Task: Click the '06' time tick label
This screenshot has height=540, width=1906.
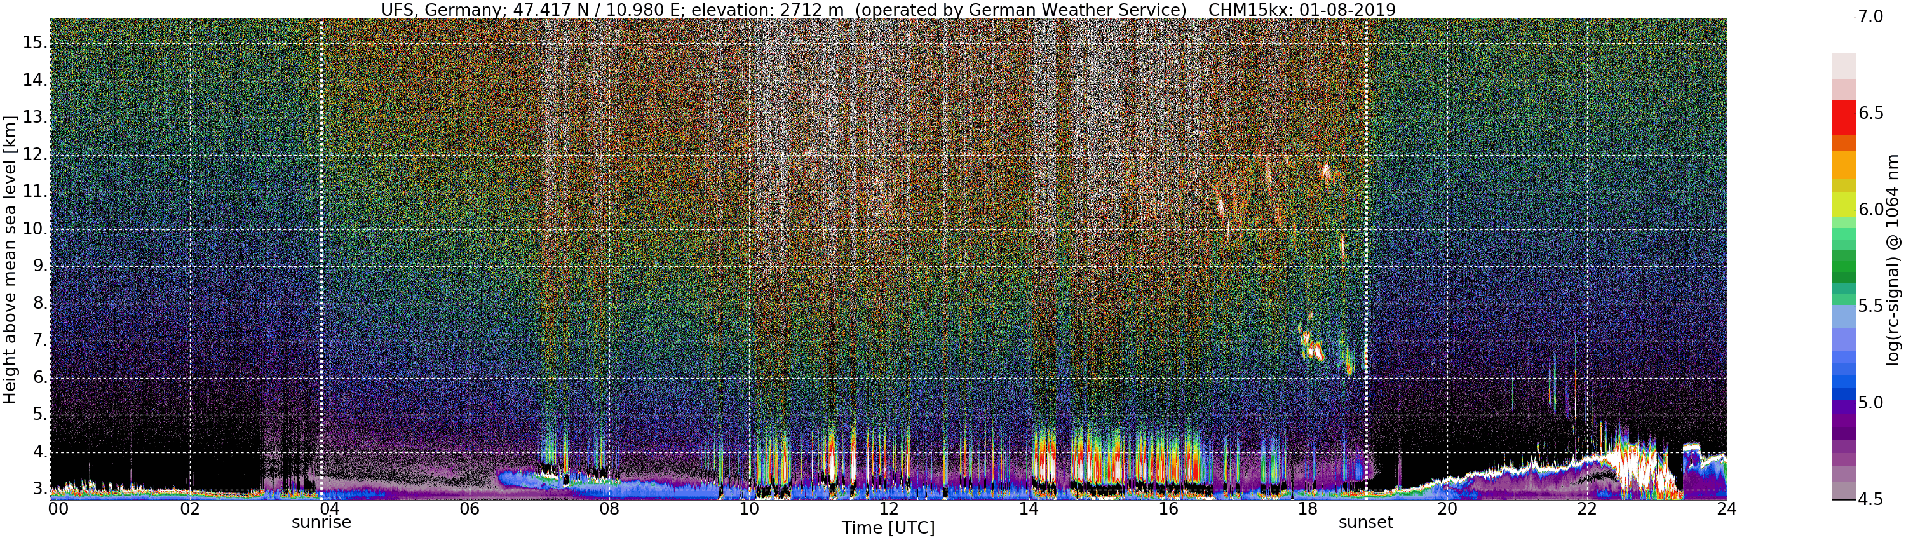Action: [x=469, y=509]
